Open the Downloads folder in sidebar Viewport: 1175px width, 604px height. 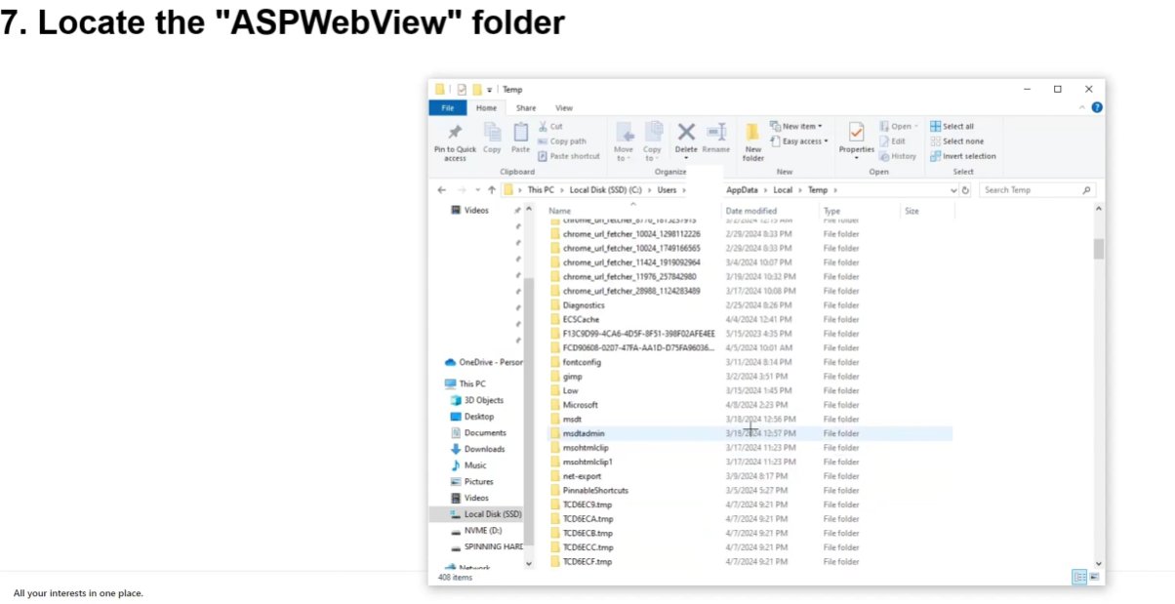[485, 449]
